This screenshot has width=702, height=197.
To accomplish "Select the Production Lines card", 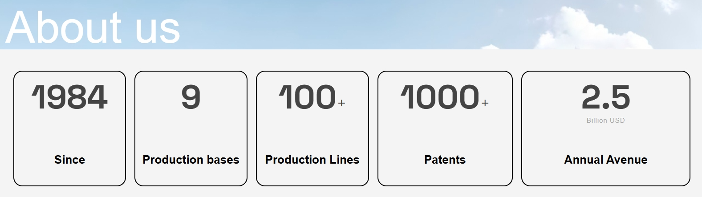I will pyautogui.click(x=312, y=129).
